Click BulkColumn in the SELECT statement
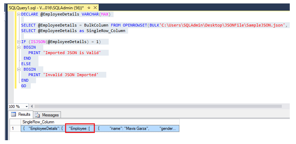The width and height of the screenshot is (296, 144). (x=96, y=25)
